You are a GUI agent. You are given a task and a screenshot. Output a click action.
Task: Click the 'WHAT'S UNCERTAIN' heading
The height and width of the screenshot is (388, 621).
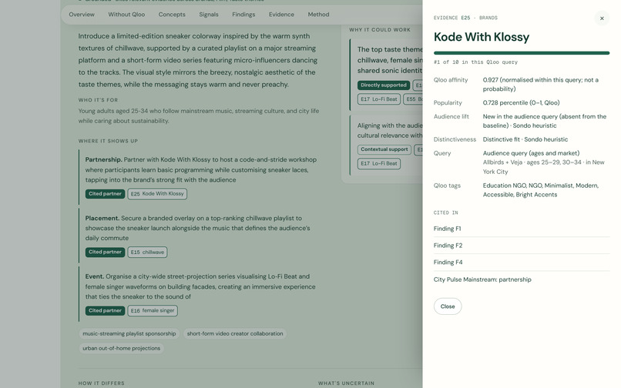[346, 383]
